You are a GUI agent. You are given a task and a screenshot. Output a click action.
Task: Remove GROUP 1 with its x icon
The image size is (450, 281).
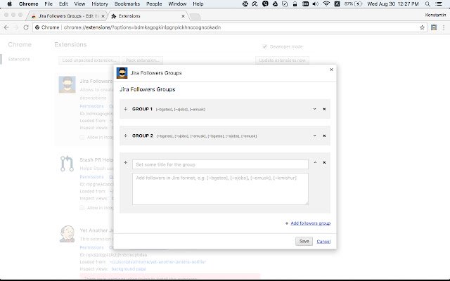pos(324,109)
